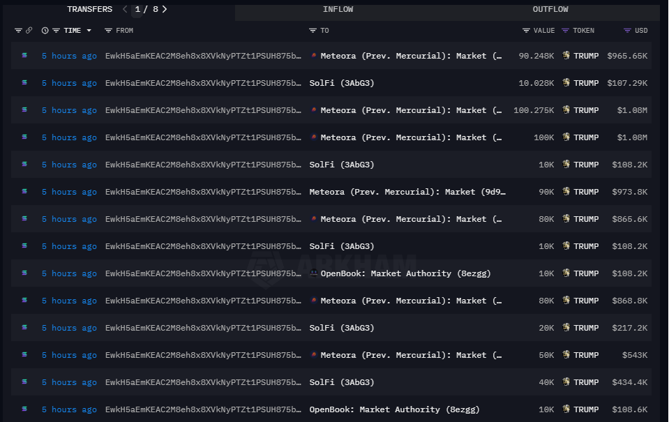This screenshot has width=669, height=422.
Task: Switch to the OUTFLOW tab
Action: click(550, 10)
